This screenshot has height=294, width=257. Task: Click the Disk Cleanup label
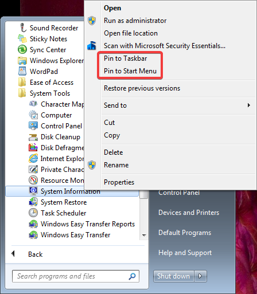60,137
